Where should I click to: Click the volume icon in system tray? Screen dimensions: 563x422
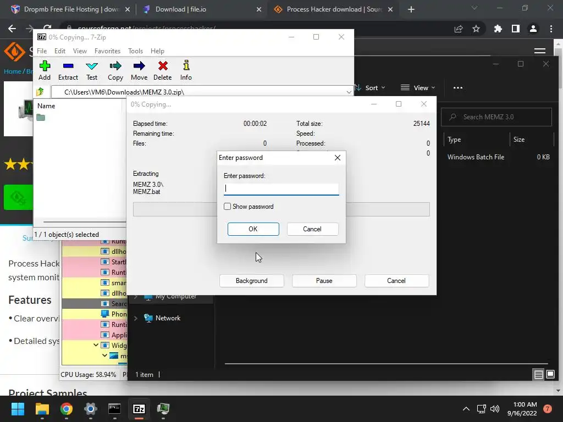pos(495,409)
